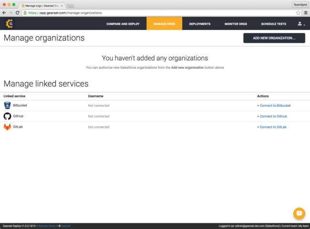Open the Release Notes link
The image size is (310, 229).
click(47, 226)
